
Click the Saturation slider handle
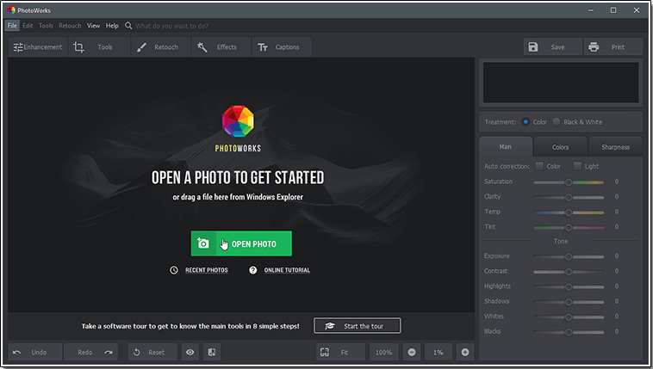569,182
